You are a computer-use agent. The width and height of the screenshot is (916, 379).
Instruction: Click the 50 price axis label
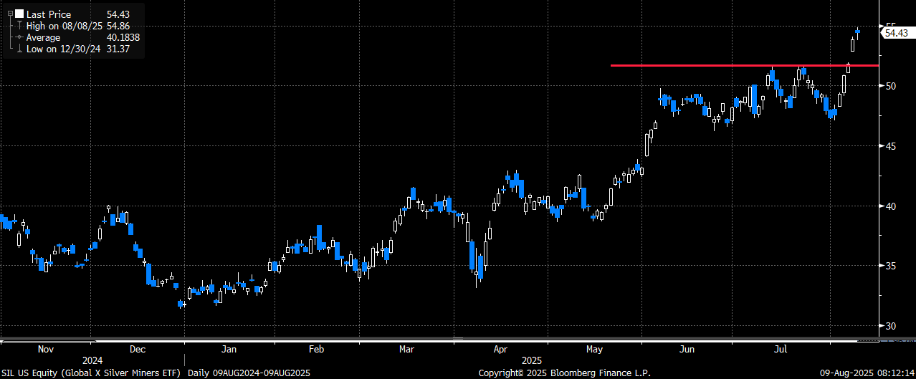click(890, 86)
